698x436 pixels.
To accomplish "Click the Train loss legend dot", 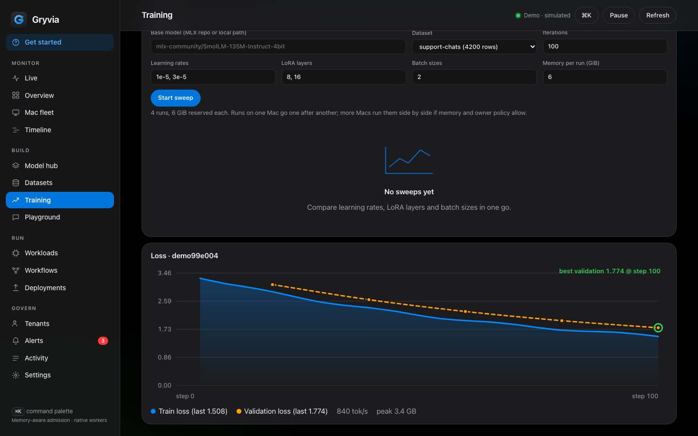I will (153, 411).
